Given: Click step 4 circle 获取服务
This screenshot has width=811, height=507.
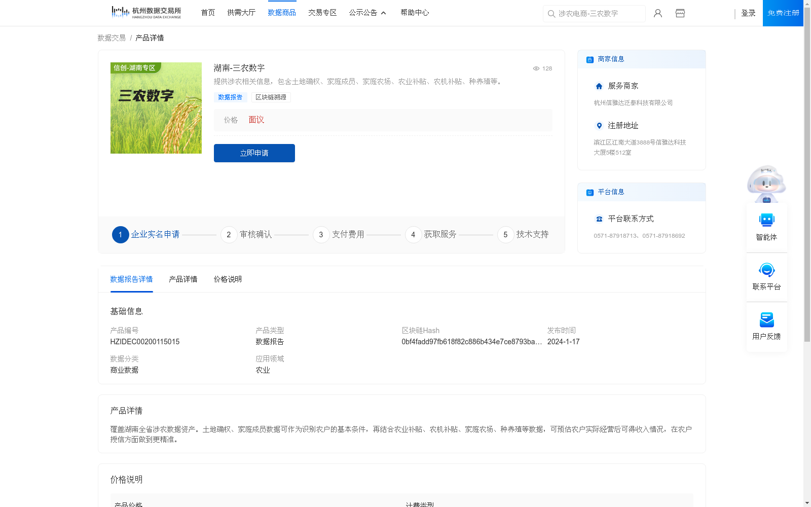Looking at the screenshot, I should (414, 235).
